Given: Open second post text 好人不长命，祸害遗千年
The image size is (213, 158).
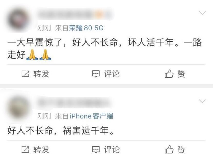Looking at the screenshot, I should coord(61,131).
